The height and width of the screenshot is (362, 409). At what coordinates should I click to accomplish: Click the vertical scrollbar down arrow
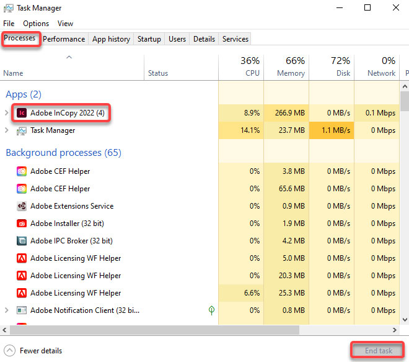pyautogui.click(x=405, y=319)
